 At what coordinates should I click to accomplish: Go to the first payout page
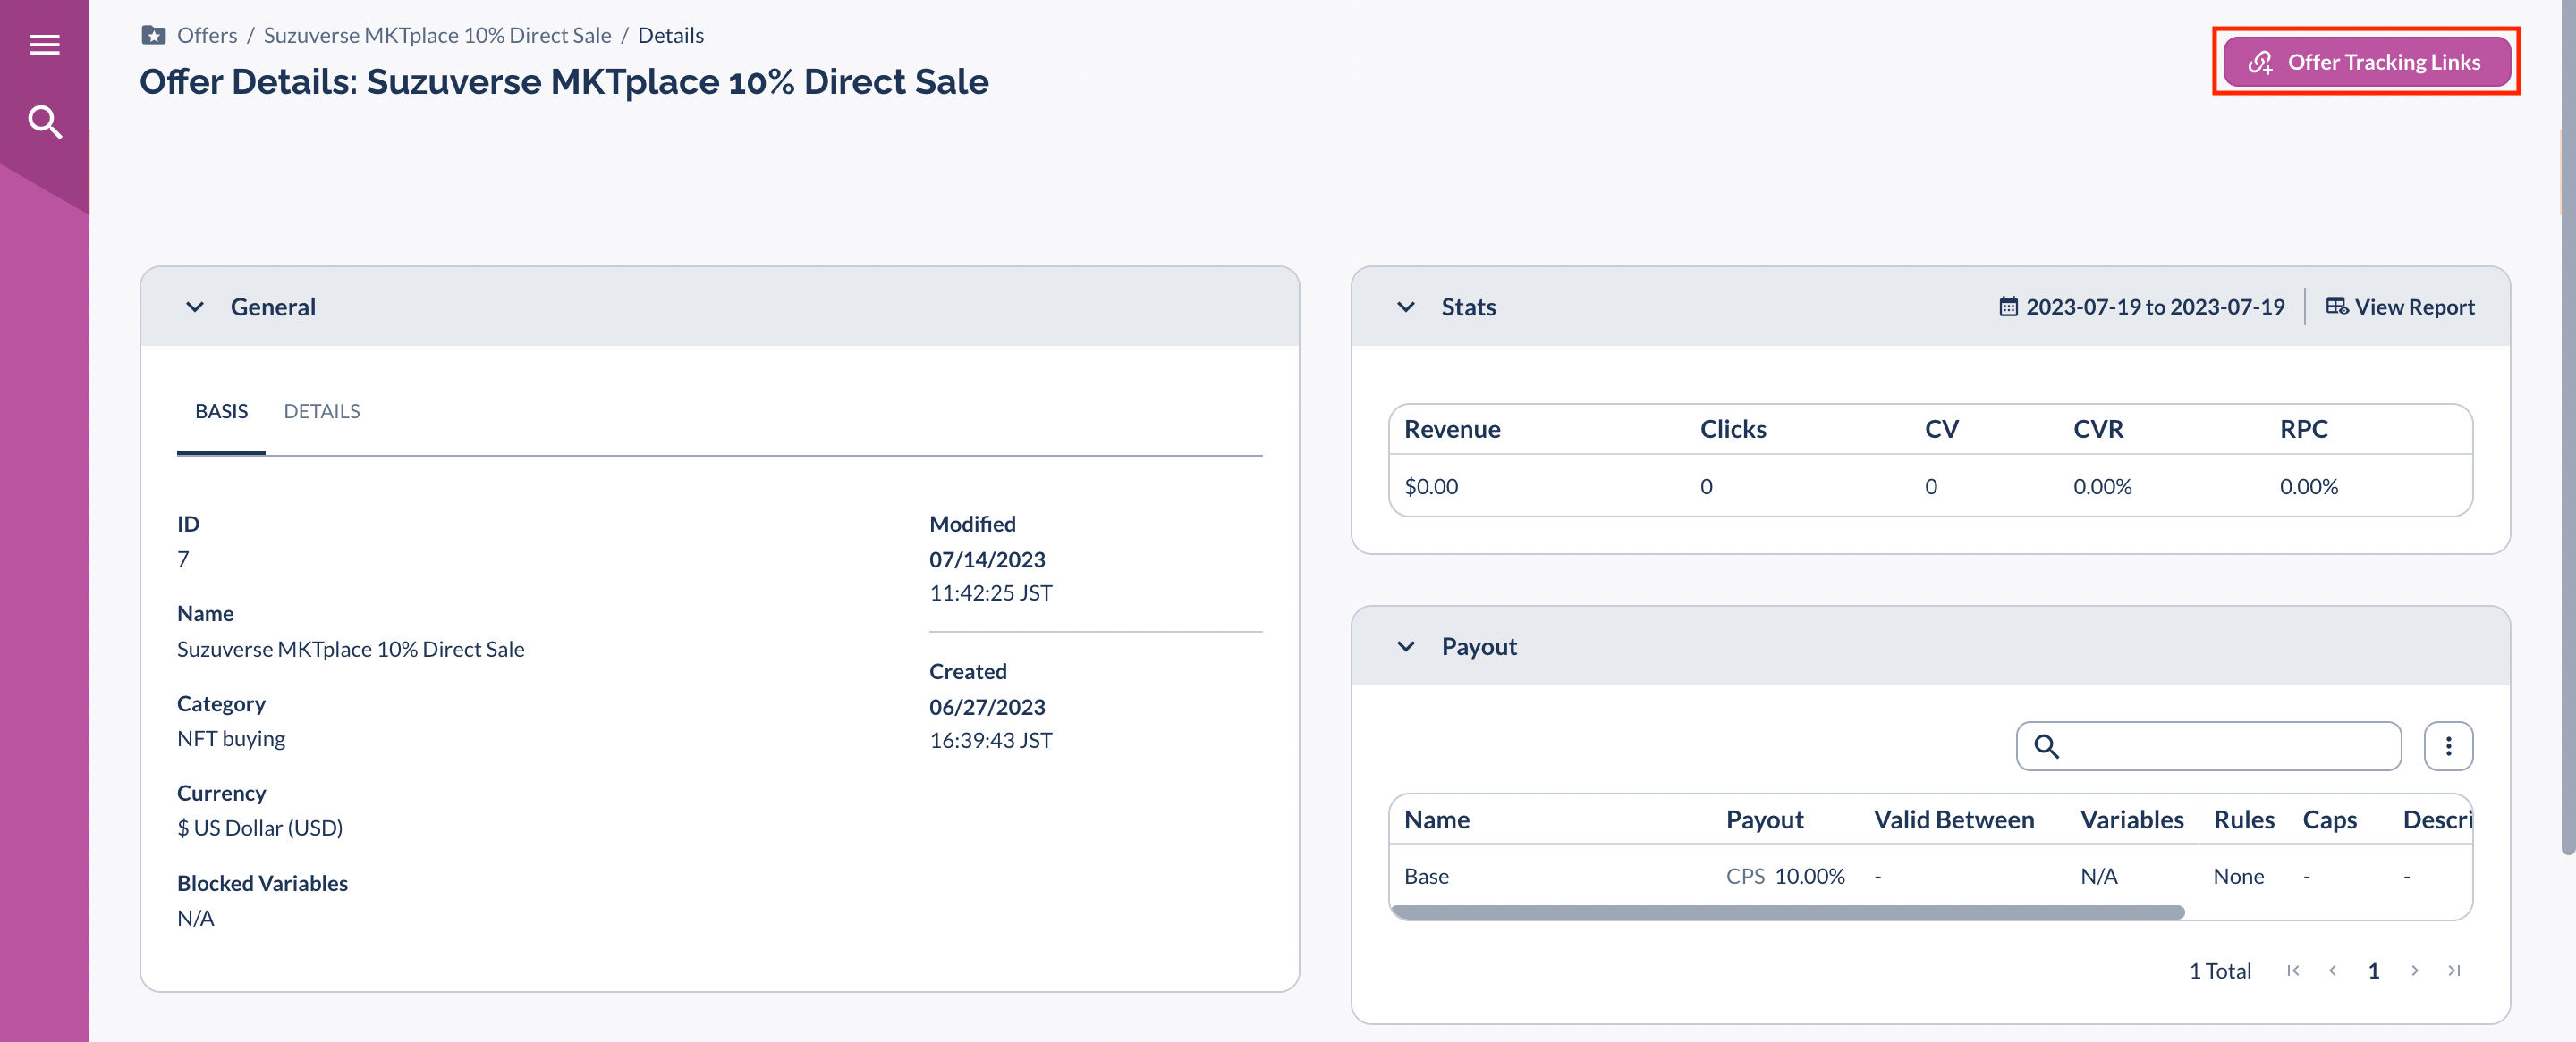2293,971
